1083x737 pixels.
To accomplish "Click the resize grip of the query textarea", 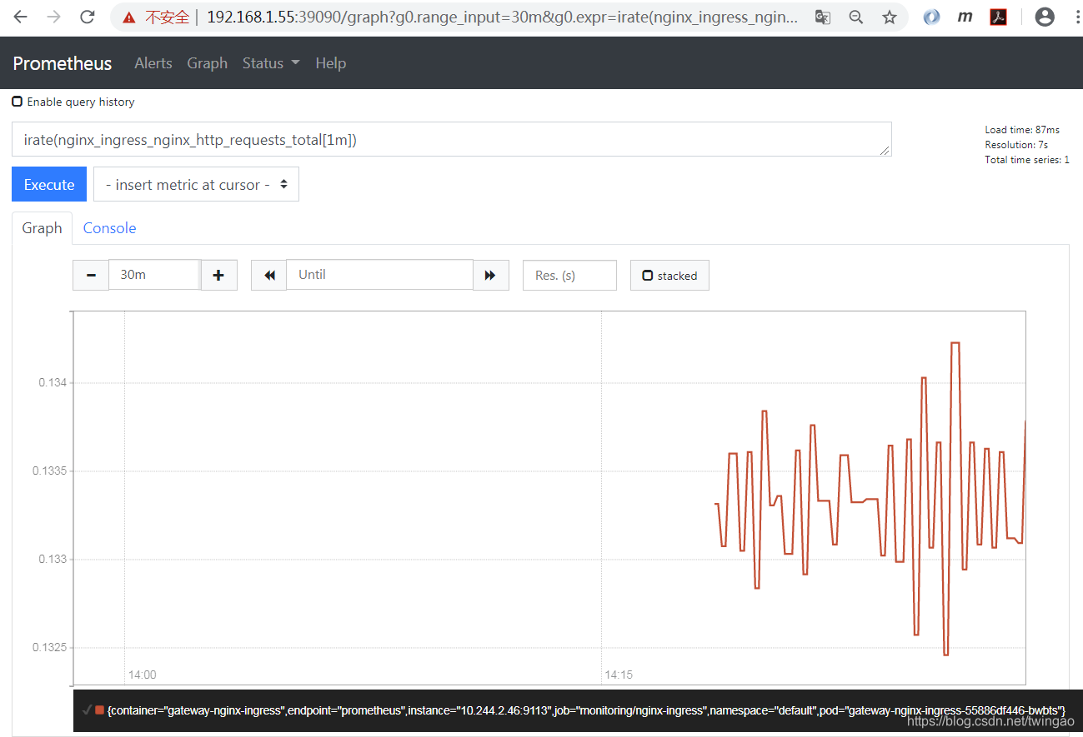I will [x=885, y=151].
